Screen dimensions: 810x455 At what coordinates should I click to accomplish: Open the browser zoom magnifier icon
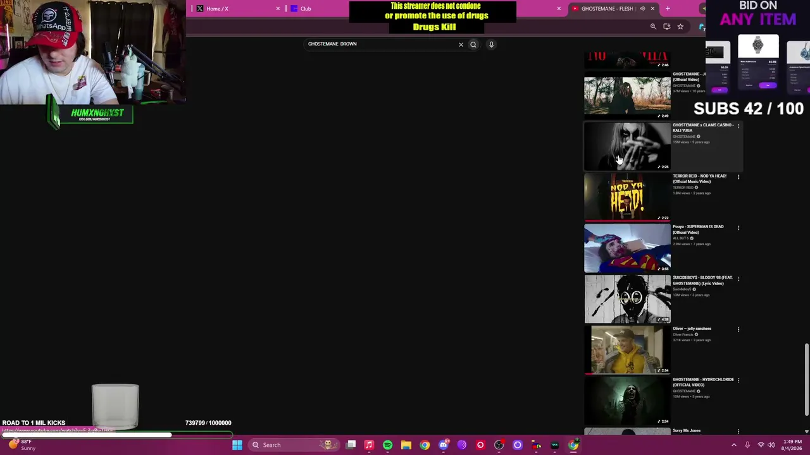653,27
